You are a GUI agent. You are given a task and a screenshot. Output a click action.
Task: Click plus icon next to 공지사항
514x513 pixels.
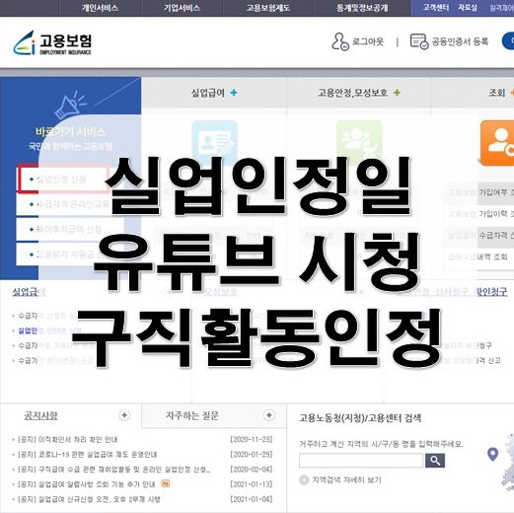124,415
